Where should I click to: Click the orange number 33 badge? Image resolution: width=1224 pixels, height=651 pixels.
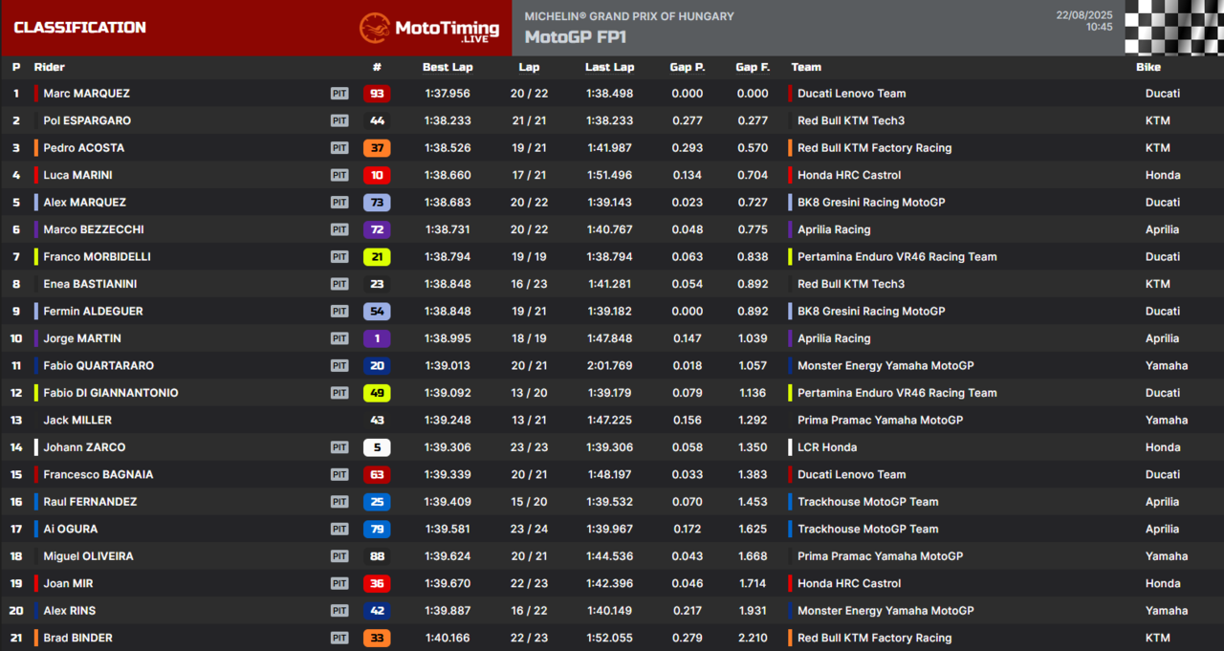(x=377, y=638)
